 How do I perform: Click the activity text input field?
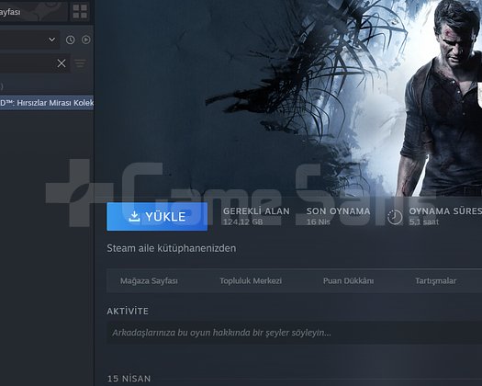[x=294, y=333]
